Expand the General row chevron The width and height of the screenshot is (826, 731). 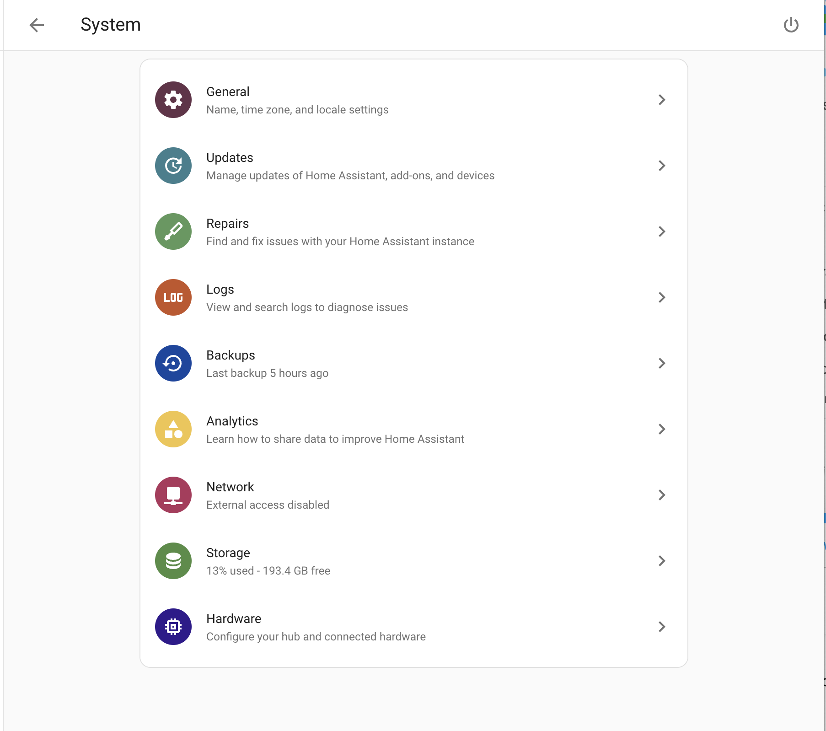click(662, 100)
